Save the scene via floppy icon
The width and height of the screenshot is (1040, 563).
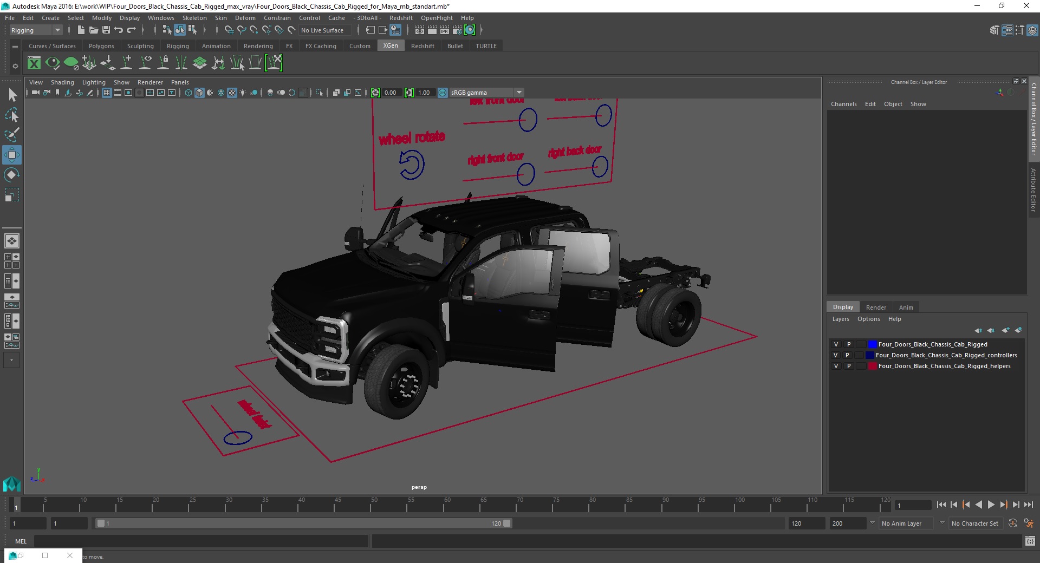[106, 30]
